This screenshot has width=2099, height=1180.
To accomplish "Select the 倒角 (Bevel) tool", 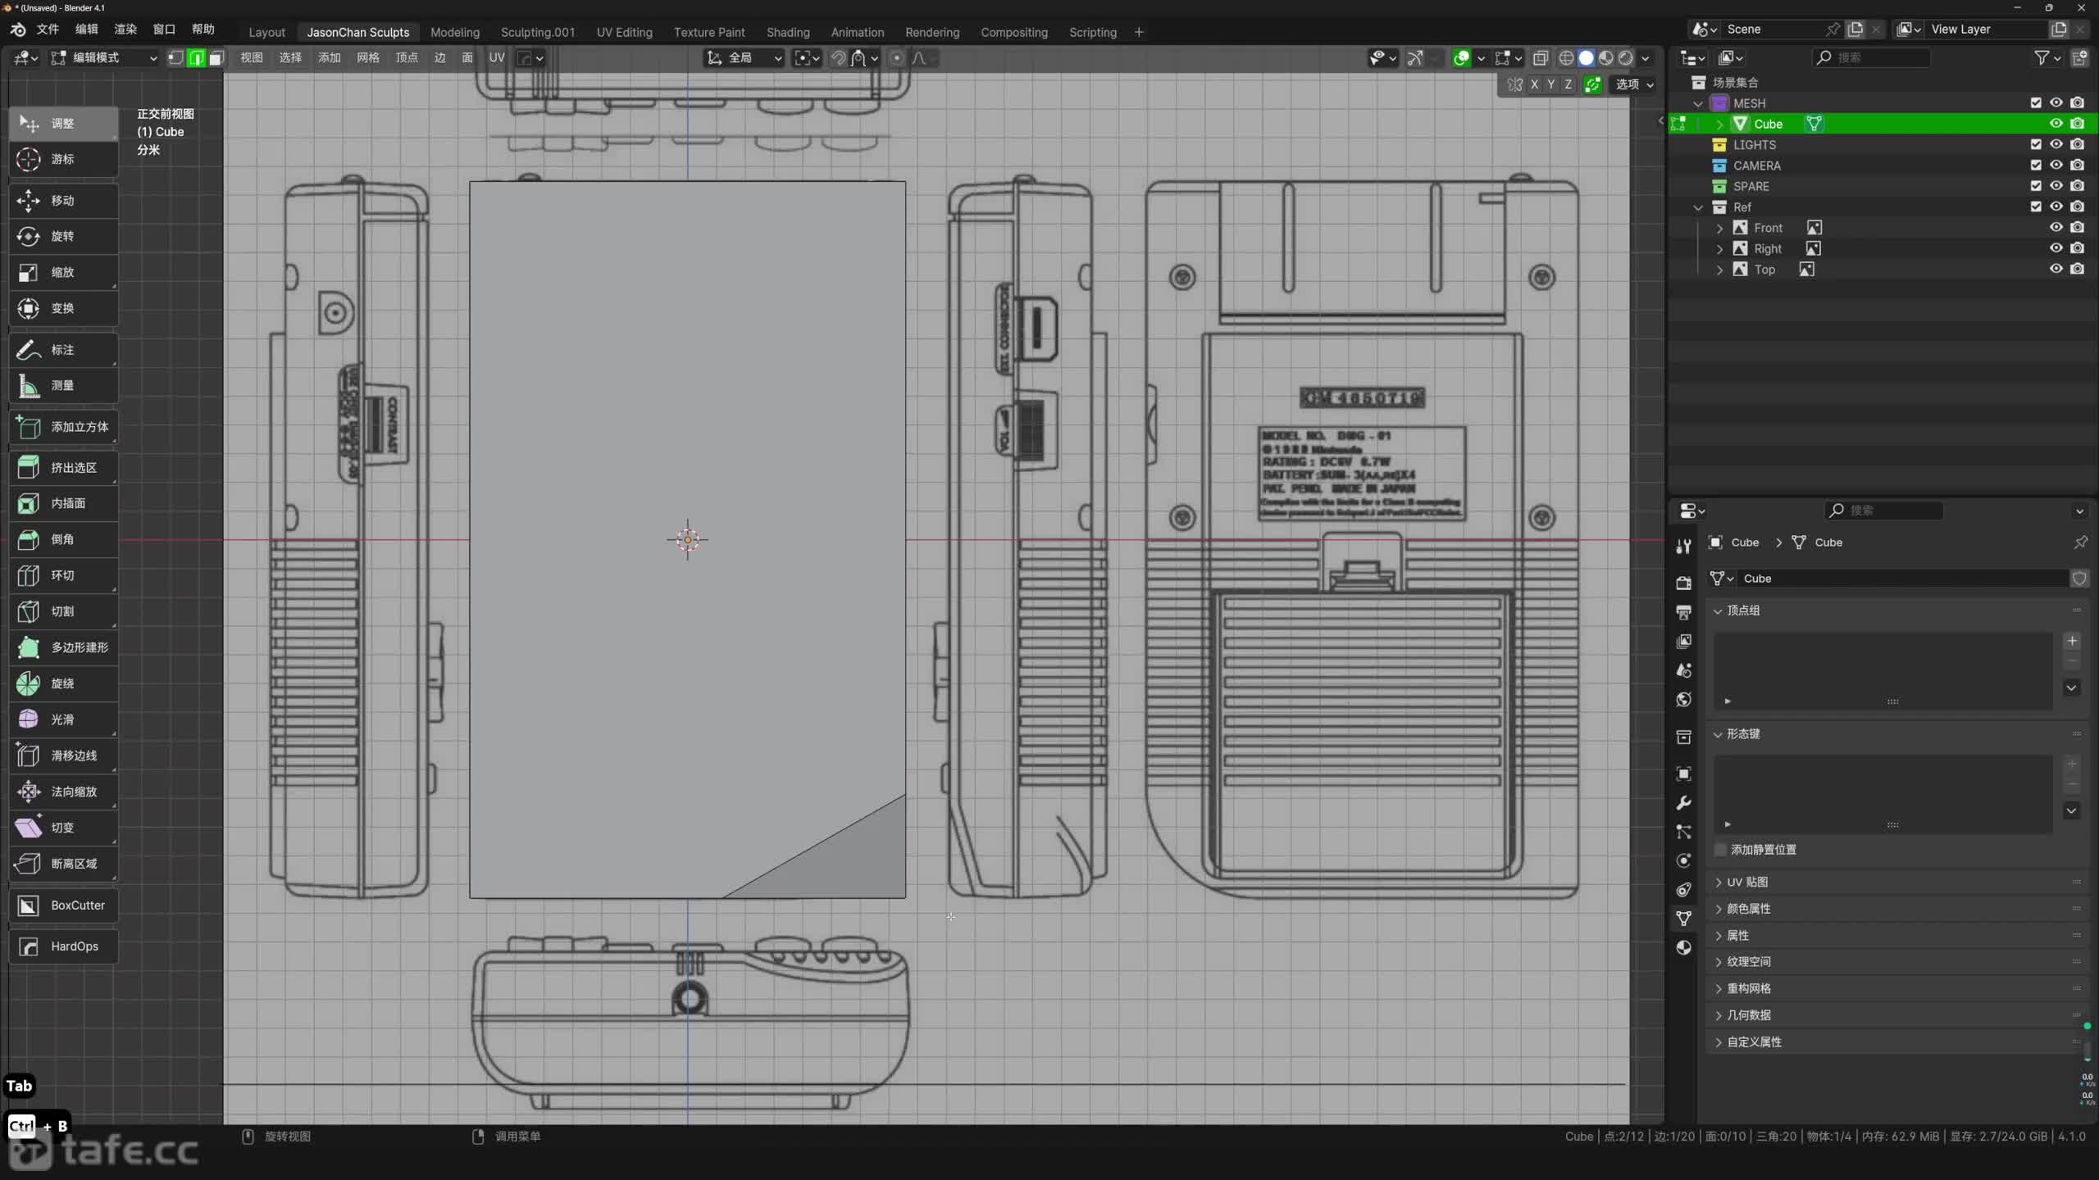I will click(x=64, y=539).
